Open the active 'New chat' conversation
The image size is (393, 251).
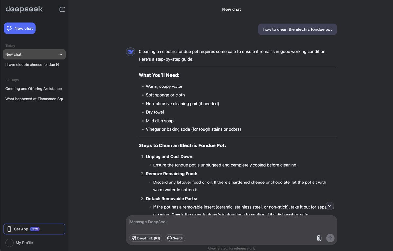34,54
